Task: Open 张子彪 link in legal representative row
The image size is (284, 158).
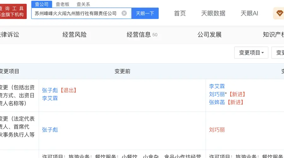Action: pos(50,130)
